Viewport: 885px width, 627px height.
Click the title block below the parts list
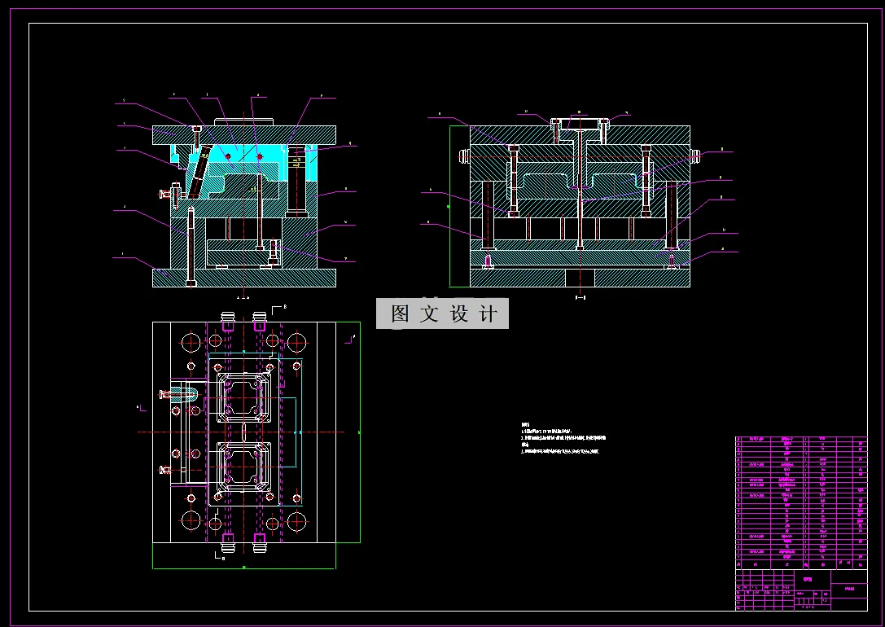(801, 590)
